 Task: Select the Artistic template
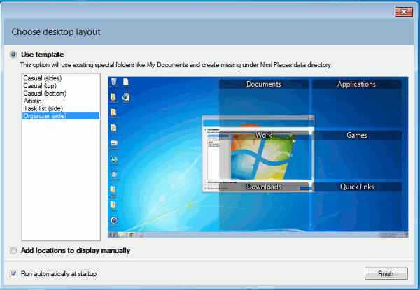[x=33, y=101]
